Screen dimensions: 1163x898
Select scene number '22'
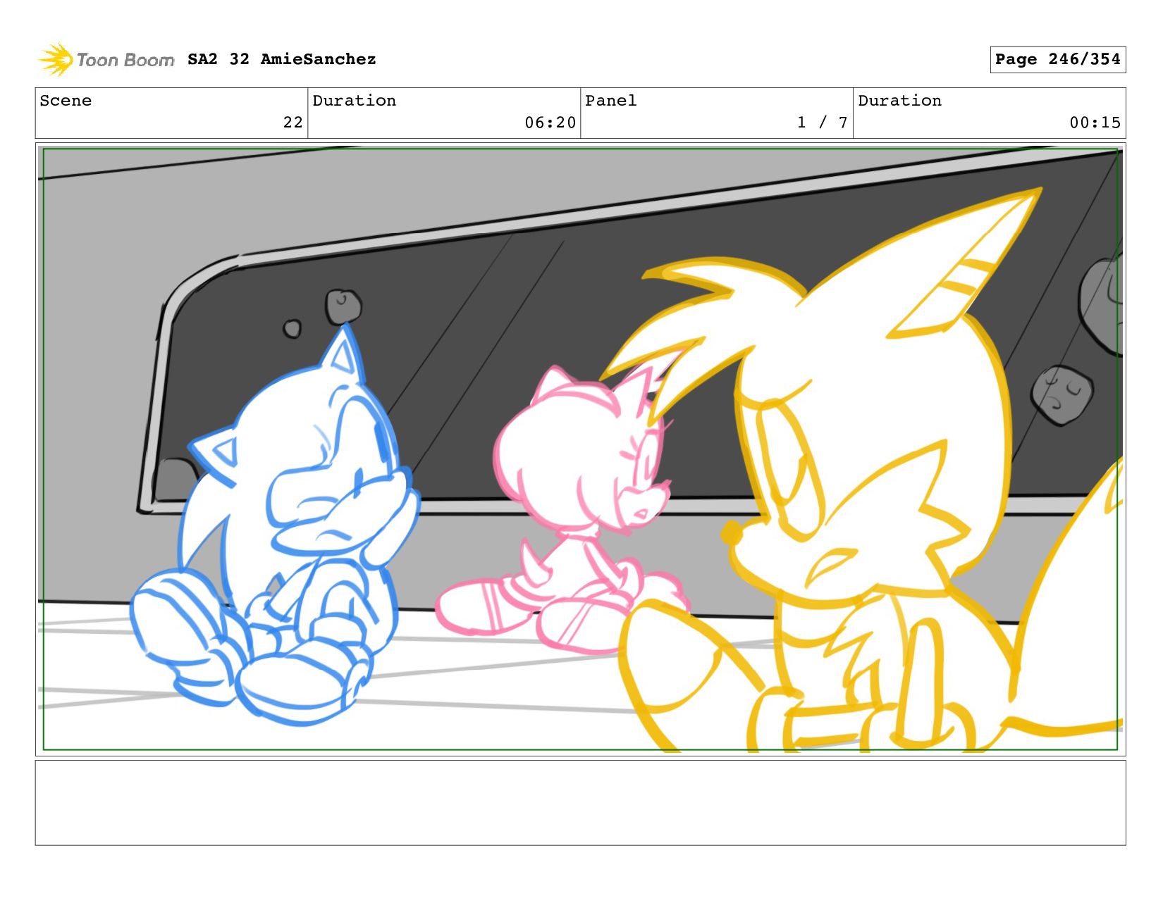(x=293, y=123)
